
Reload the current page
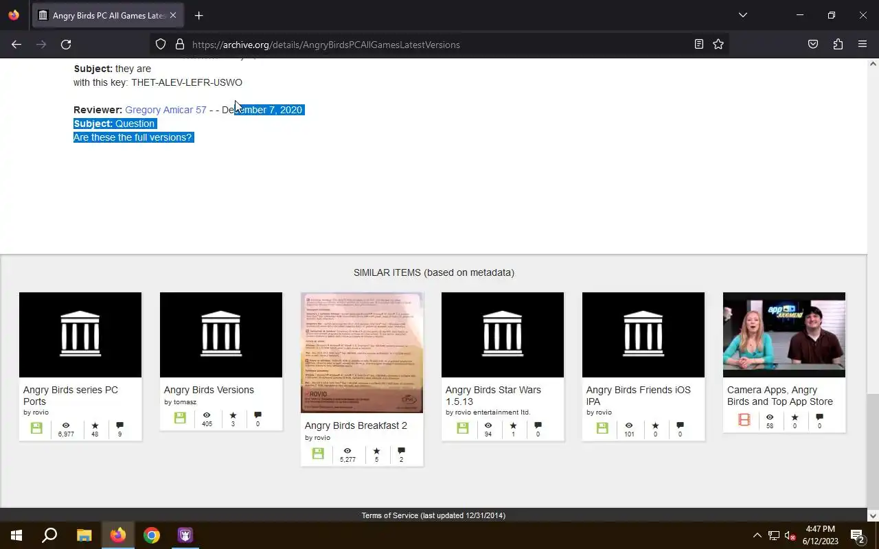[x=66, y=45]
